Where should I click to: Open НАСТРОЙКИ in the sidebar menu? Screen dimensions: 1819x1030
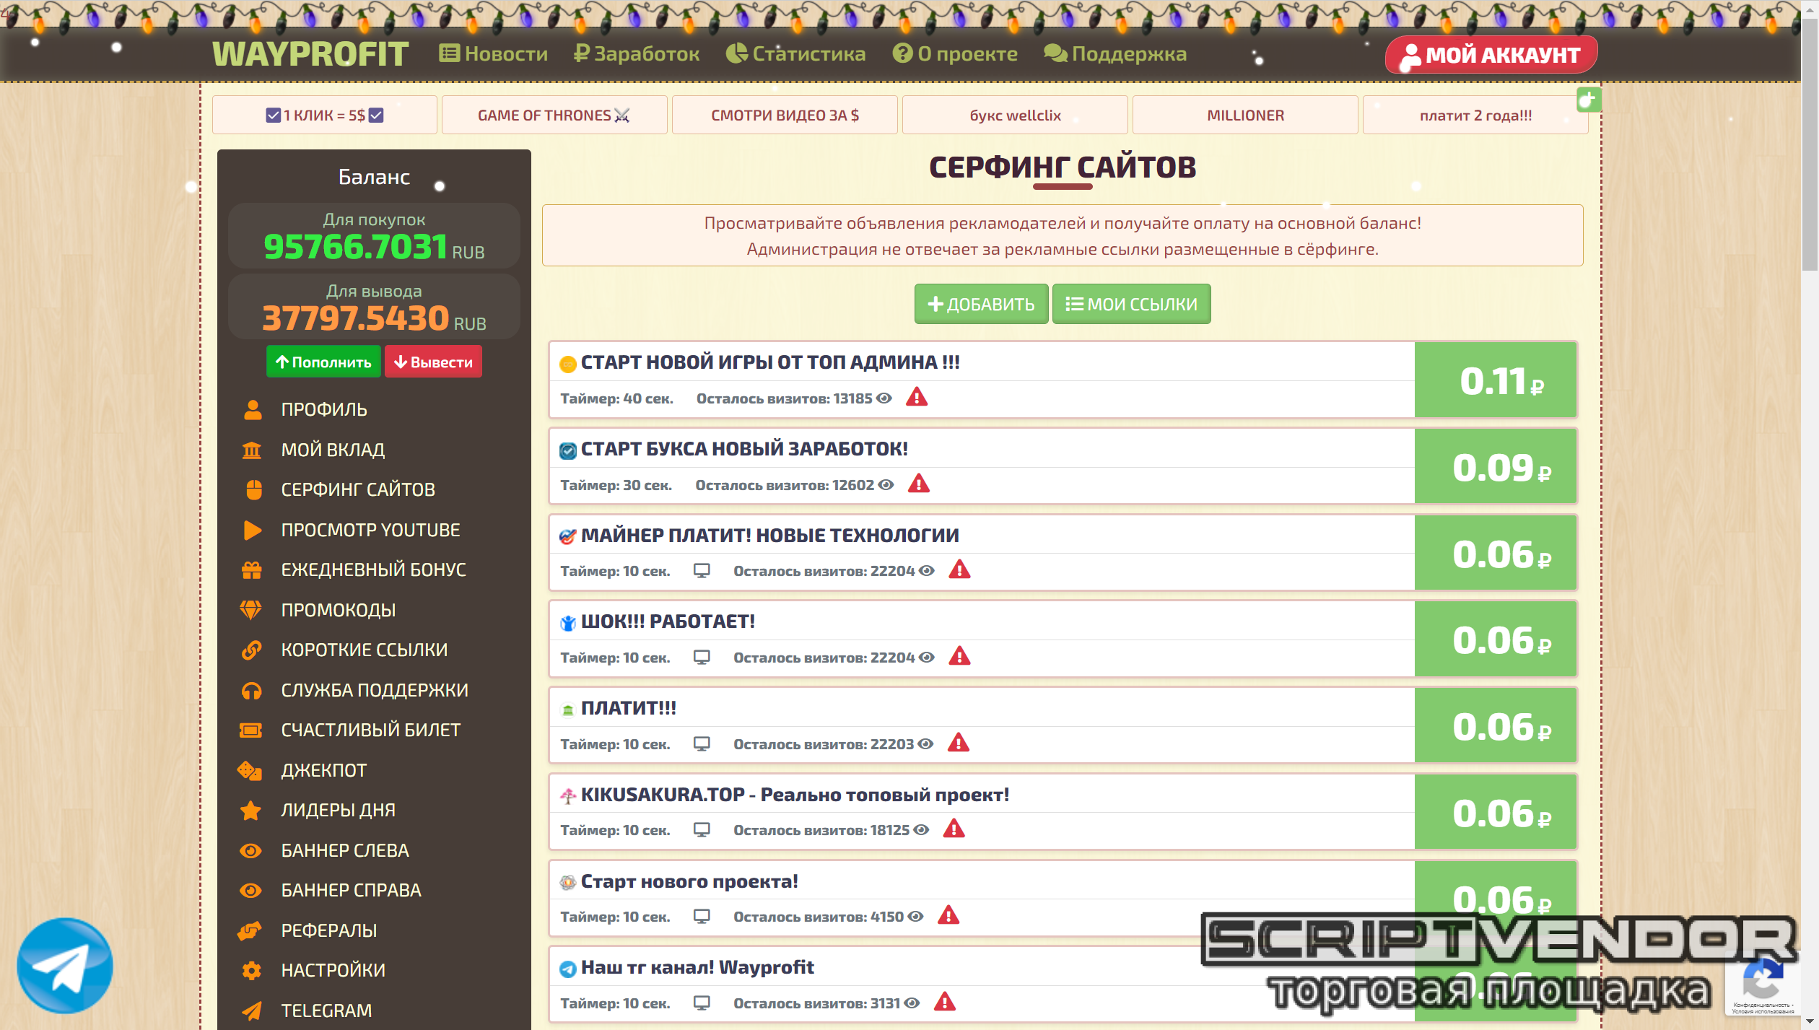pyautogui.click(x=333, y=970)
